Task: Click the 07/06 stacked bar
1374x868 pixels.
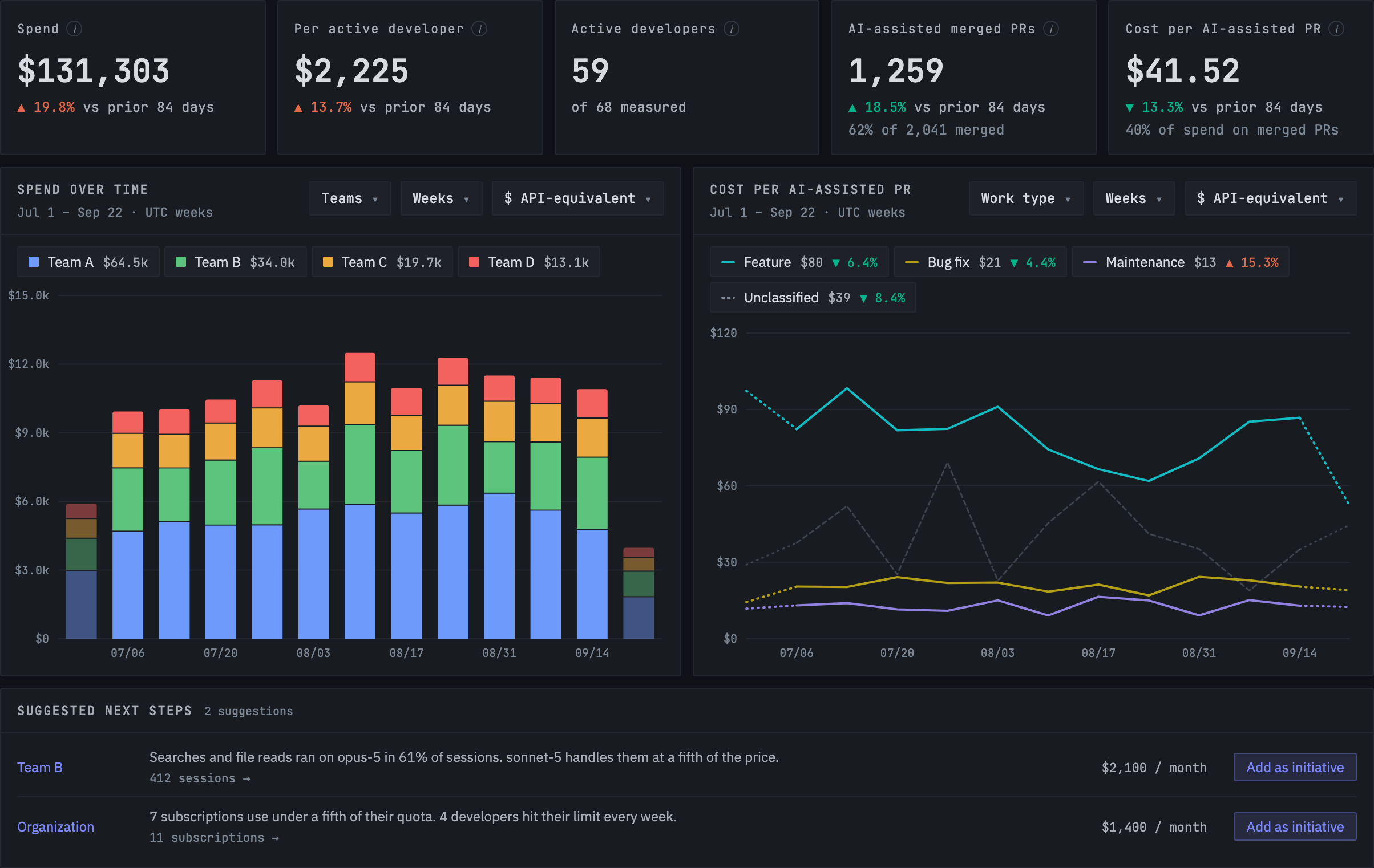Action: tap(128, 525)
